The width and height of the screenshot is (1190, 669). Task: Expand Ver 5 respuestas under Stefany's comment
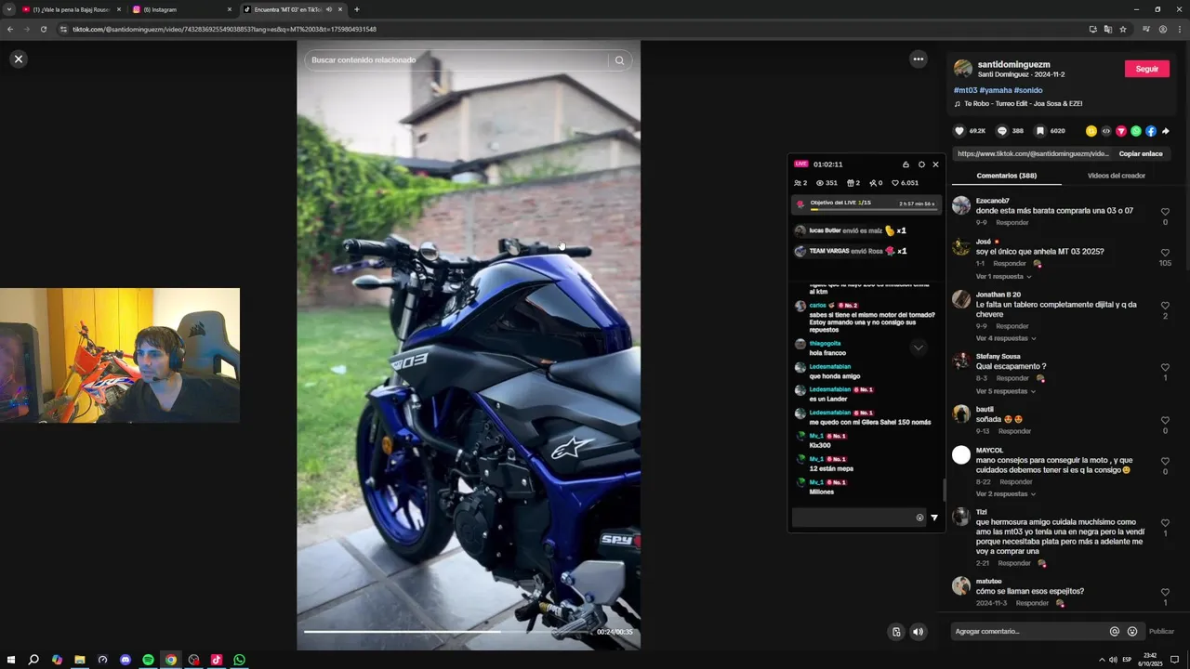(x=1005, y=391)
